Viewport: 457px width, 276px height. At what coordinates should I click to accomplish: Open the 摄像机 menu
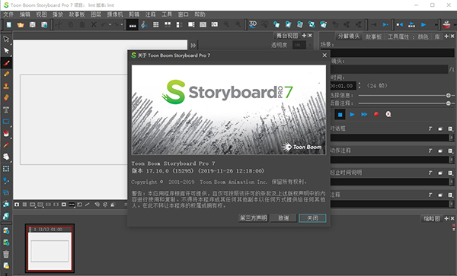[115, 14]
